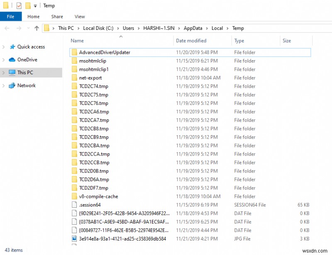Click the Name column sort header
Image resolution: width=332 pixels, height=255 pixels.
(x=77, y=41)
